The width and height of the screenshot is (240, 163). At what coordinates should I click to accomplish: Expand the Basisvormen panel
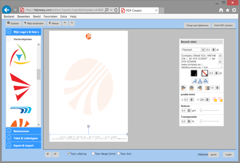[24, 131]
